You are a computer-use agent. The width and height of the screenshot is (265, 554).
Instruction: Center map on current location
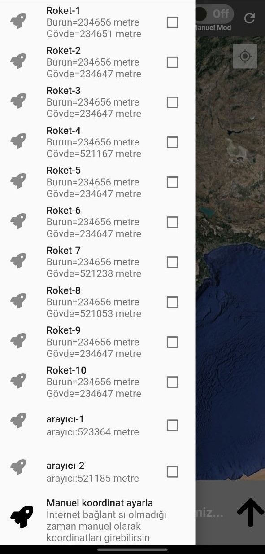245,56
